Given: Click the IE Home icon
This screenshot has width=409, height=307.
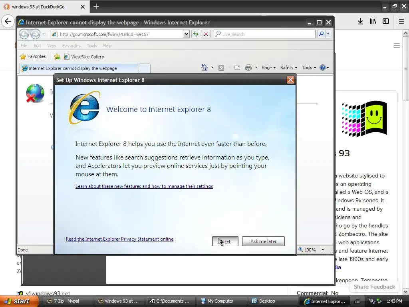Looking at the screenshot, I should pos(204,68).
